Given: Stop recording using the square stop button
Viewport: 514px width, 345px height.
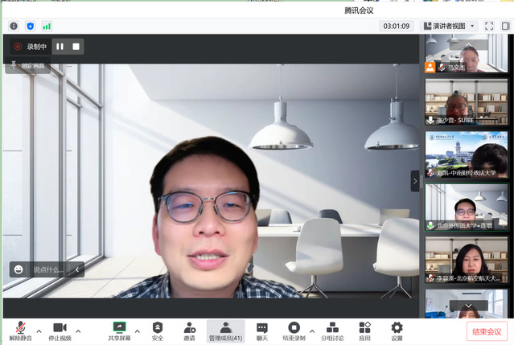Looking at the screenshot, I should click(76, 47).
